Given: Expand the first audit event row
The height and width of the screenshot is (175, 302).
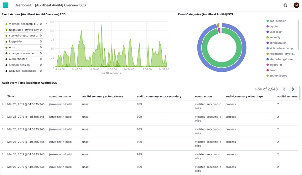Looking at the screenshot, I should [3, 104].
